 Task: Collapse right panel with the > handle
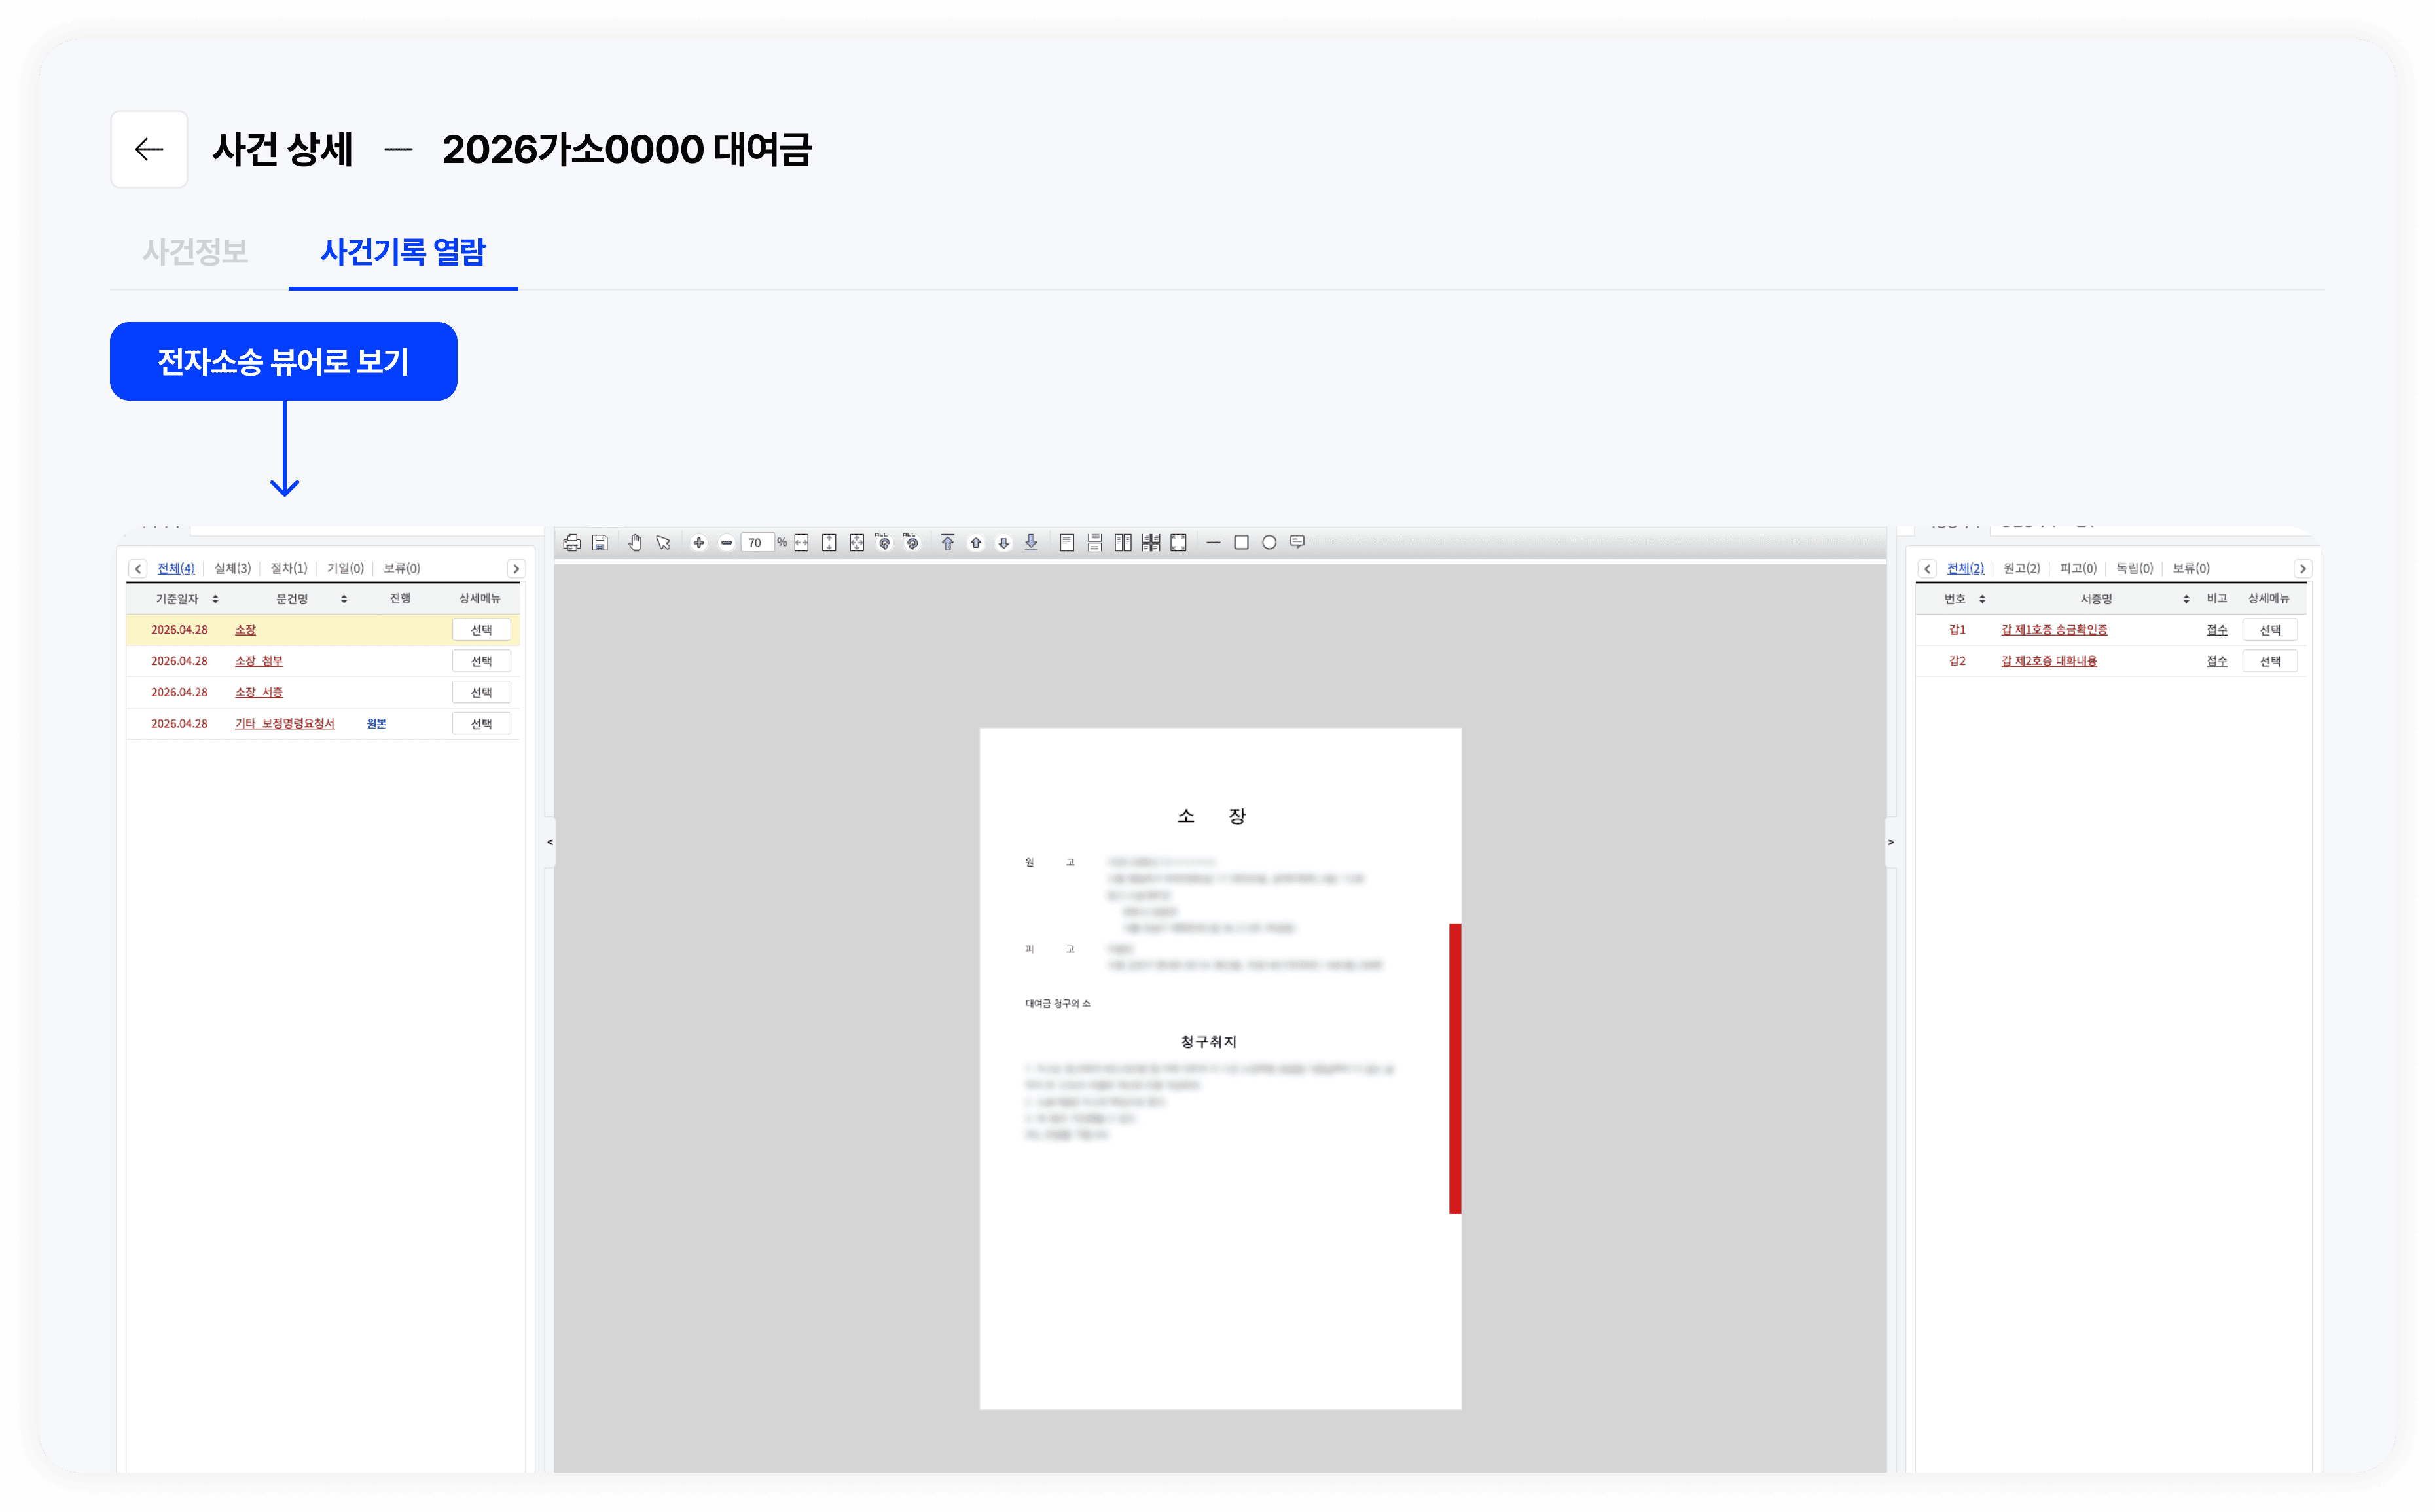[1891, 842]
